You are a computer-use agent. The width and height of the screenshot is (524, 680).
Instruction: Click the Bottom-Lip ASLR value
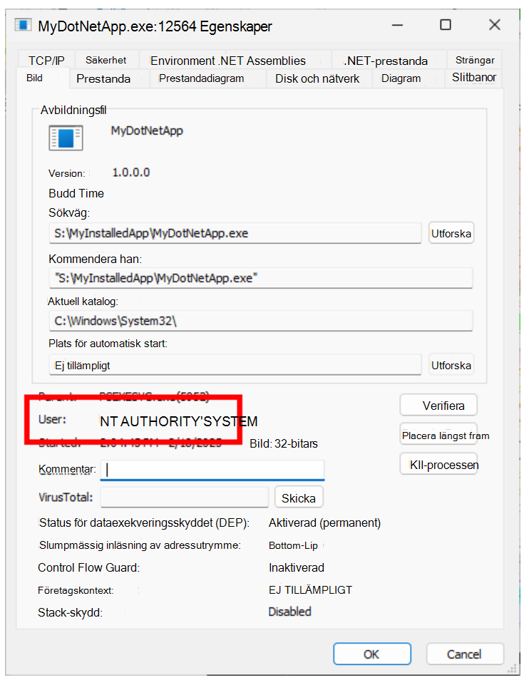click(x=293, y=545)
